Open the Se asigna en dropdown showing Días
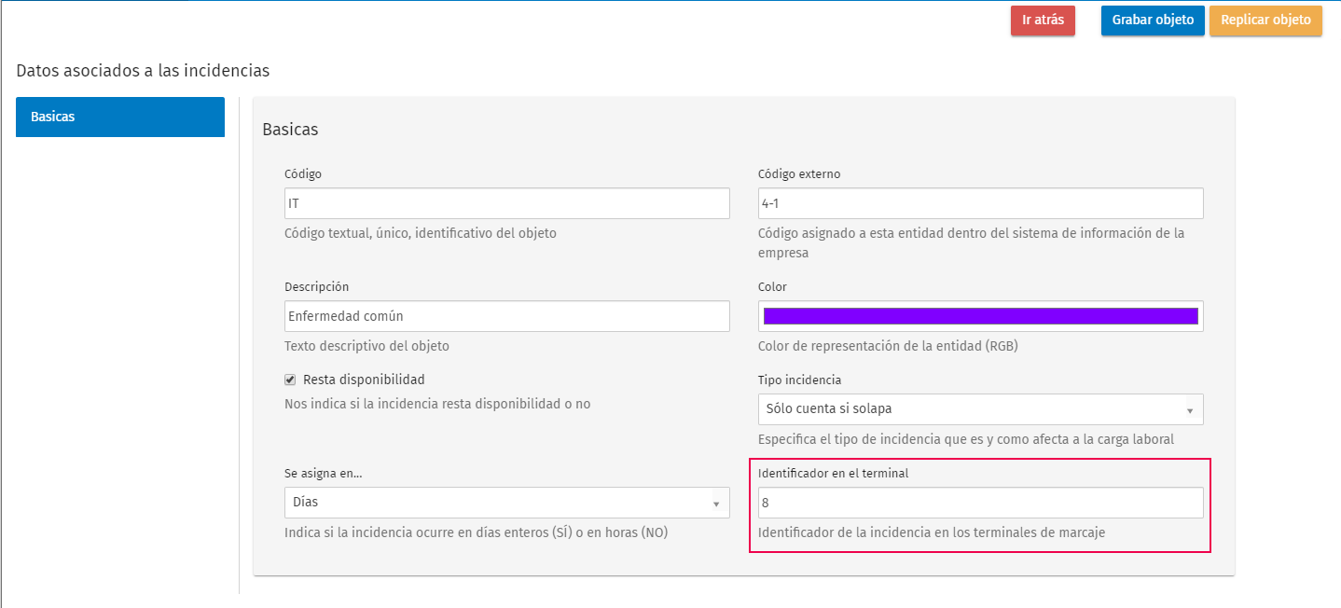 [x=507, y=502]
